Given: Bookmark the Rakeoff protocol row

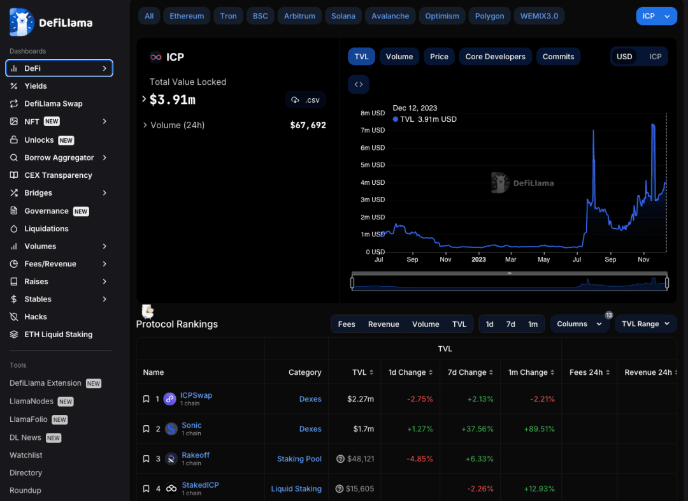Looking at the screenshot, I should click(x=146, y=459).
